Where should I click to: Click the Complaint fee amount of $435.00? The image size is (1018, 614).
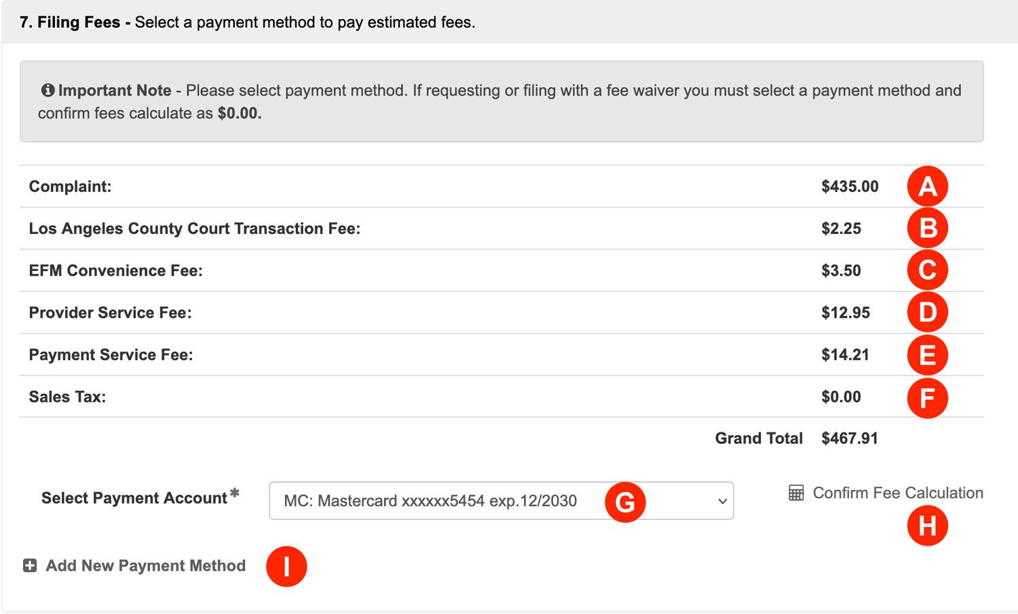coord(849,186)
